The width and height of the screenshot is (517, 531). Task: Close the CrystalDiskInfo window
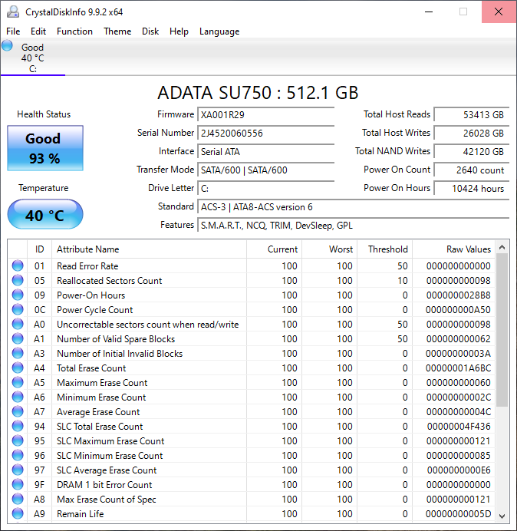point(499,12)
